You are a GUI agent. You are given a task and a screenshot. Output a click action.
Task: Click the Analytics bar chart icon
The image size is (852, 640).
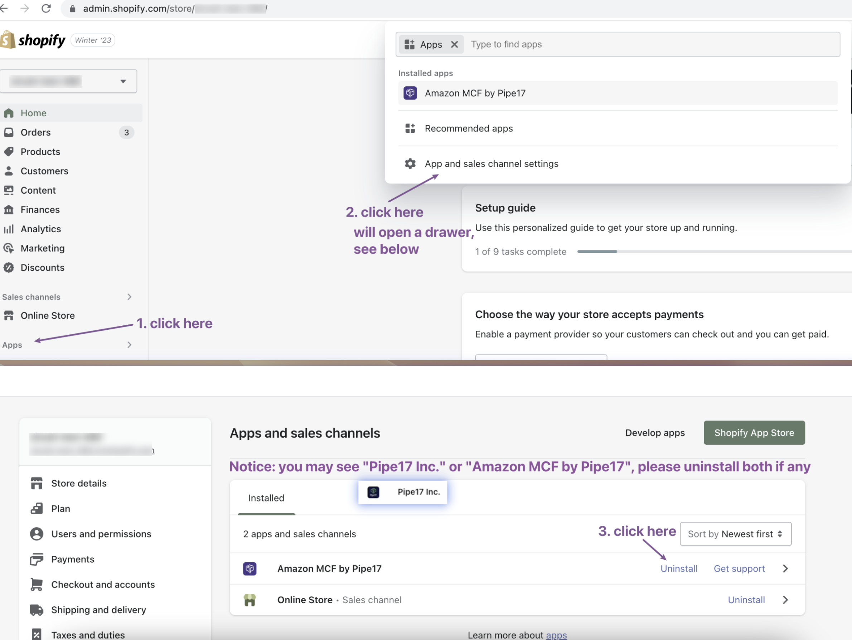pos(9,229)
